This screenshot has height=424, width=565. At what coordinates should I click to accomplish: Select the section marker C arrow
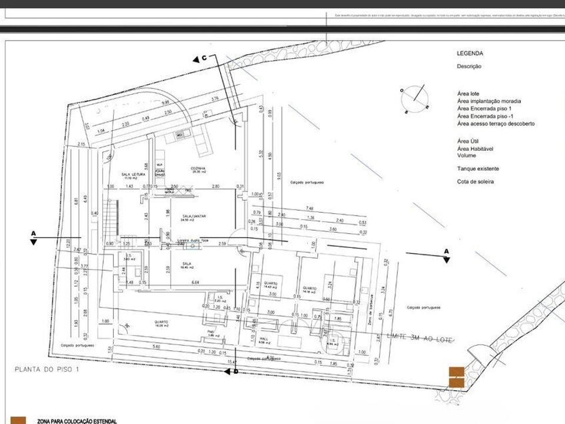pos(196,59)
